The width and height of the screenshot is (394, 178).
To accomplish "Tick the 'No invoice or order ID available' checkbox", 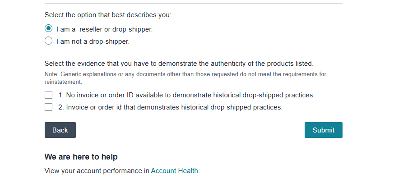I will tap(48, 95).
